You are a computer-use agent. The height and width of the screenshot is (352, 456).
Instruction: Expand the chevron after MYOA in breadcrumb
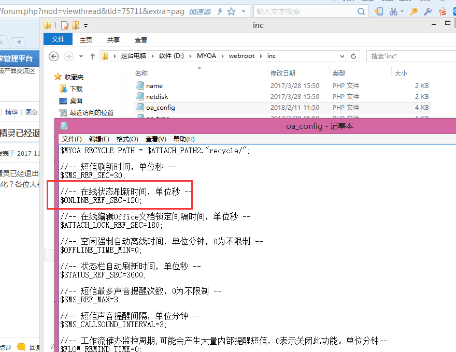point(222,56)
